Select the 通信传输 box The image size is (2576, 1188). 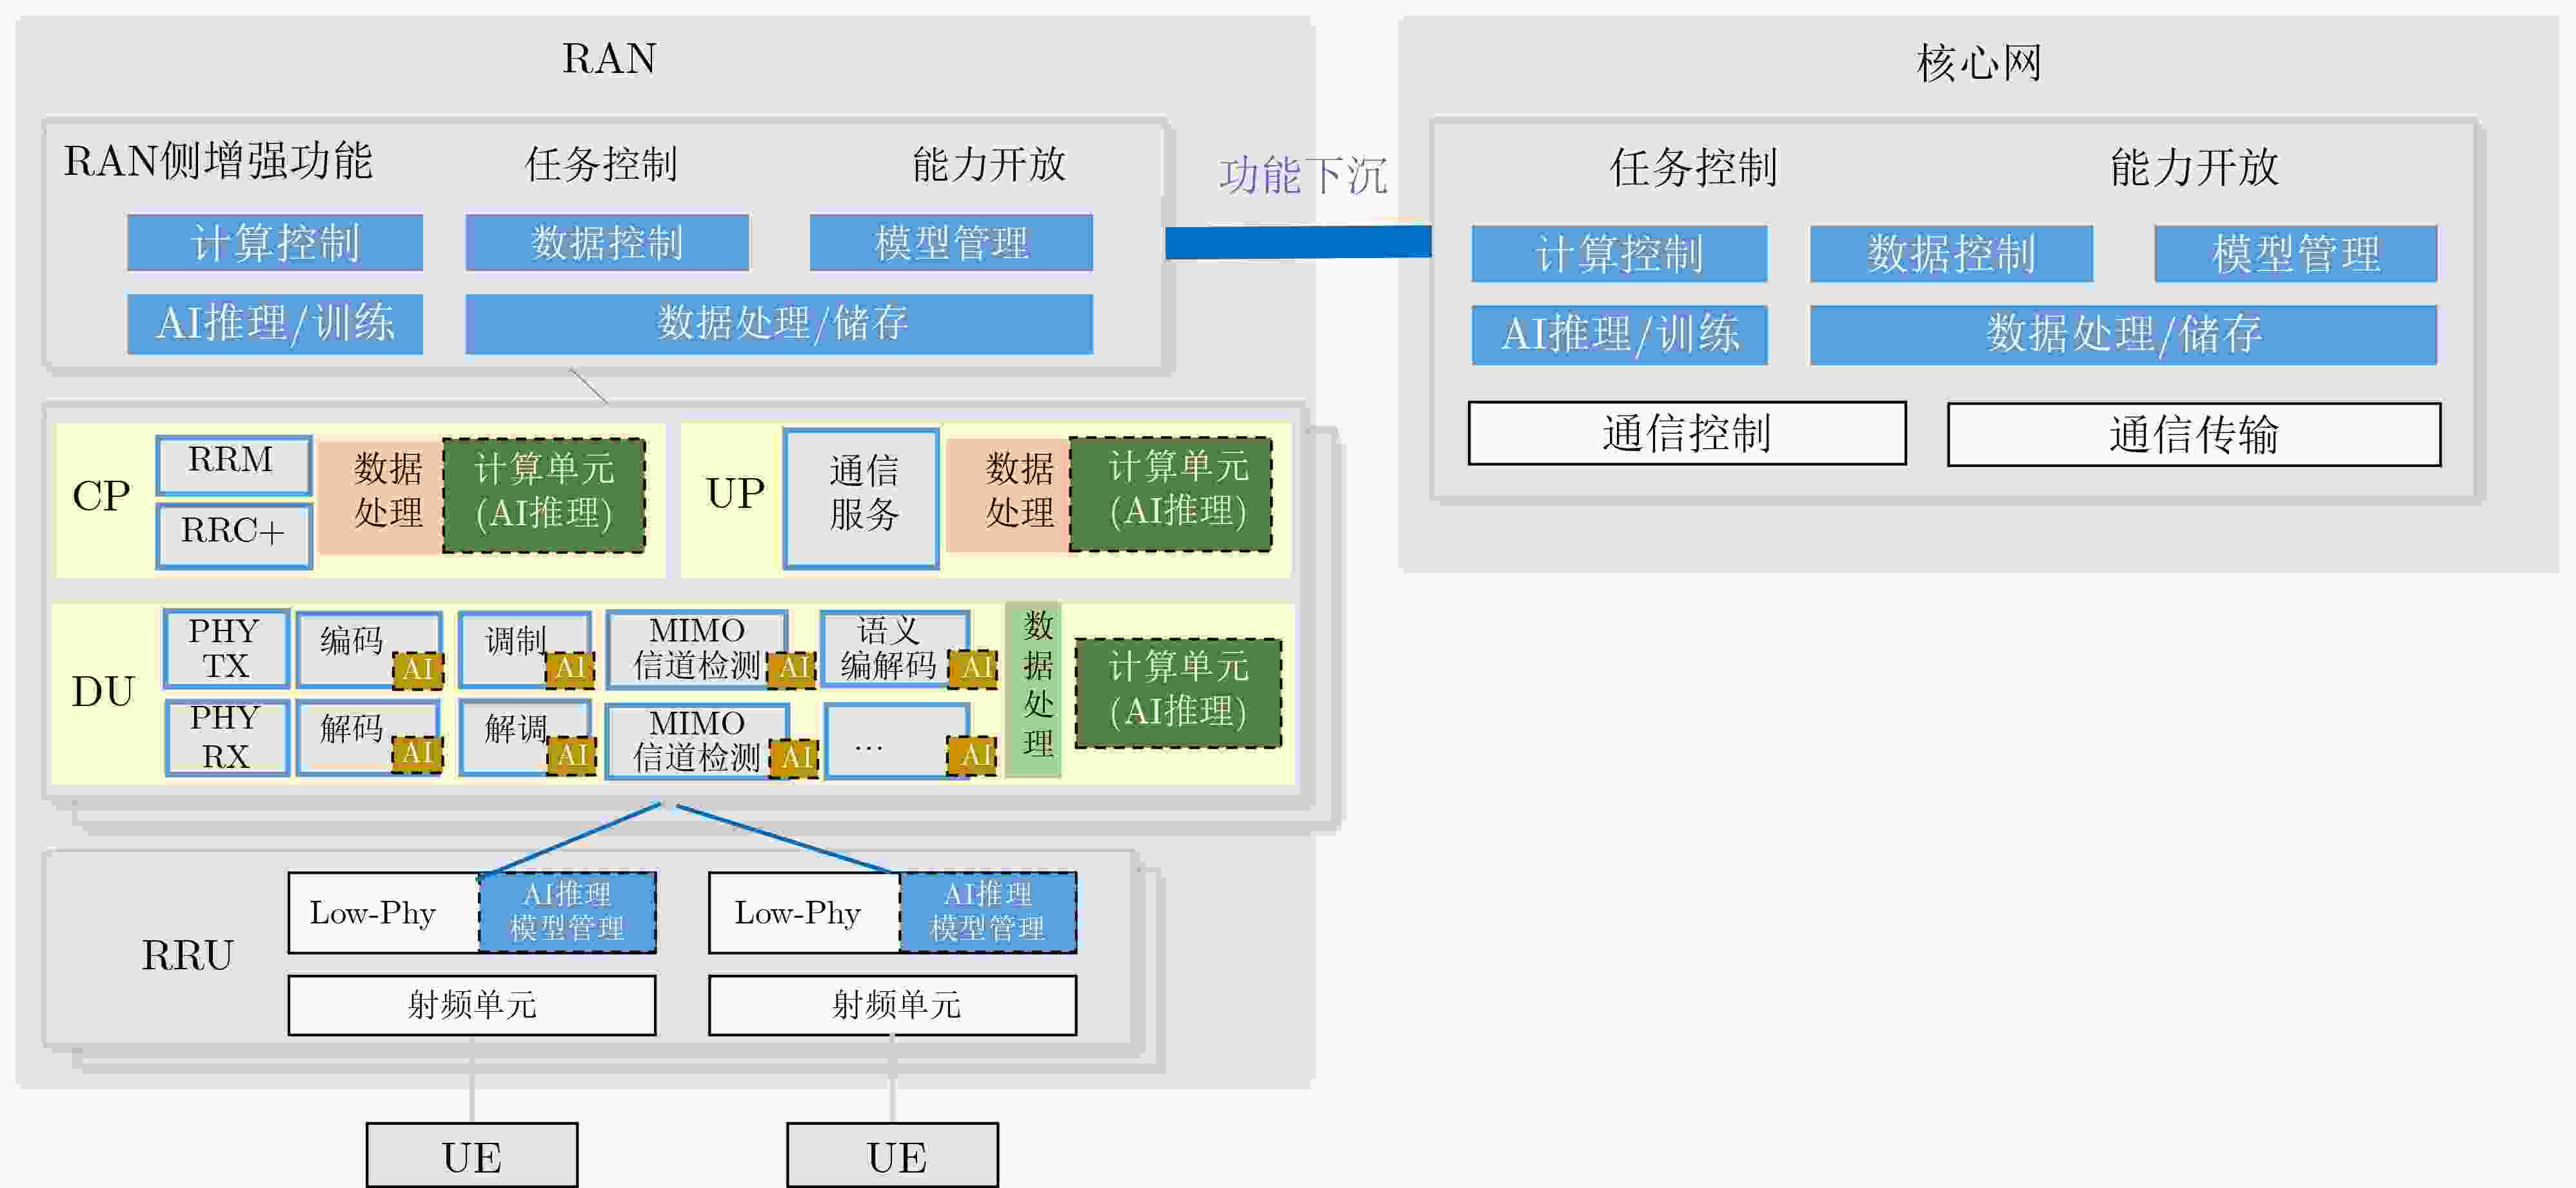click(2194, 434)
